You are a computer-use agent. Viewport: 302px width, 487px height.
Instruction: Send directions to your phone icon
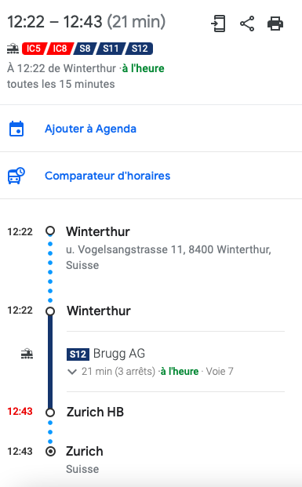click(x=218, y=24)
